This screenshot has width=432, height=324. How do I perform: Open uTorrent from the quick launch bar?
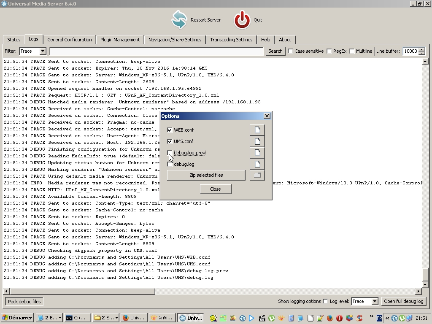pyautogui.click(x=272, y=318)
